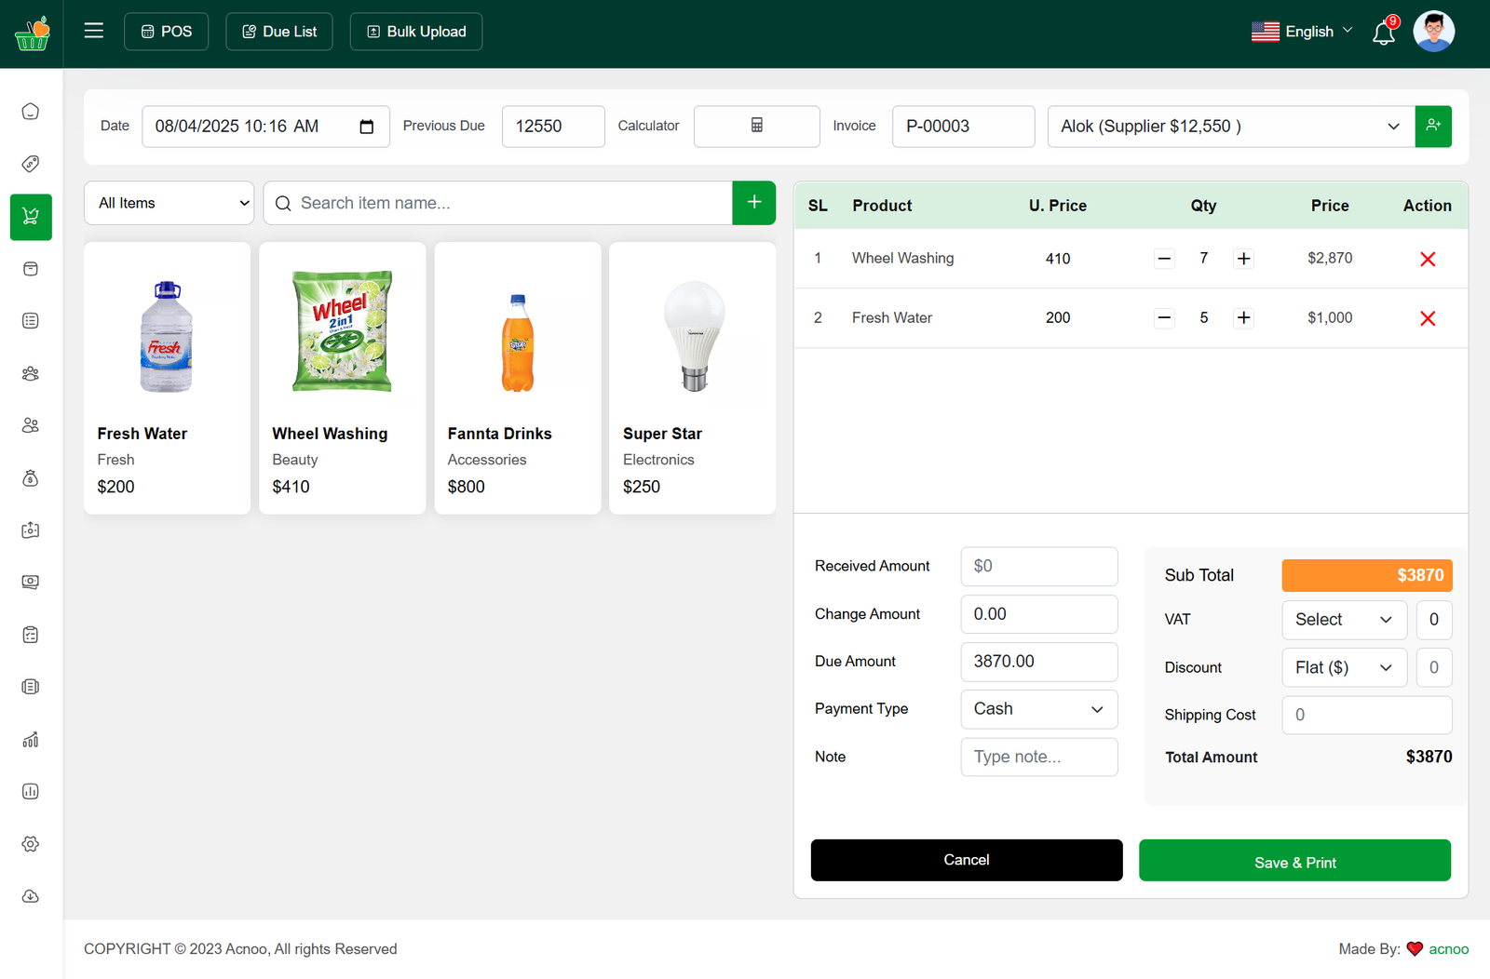
Task: Toggle the hamburger sidebar menu
Action: coord(93,31)
